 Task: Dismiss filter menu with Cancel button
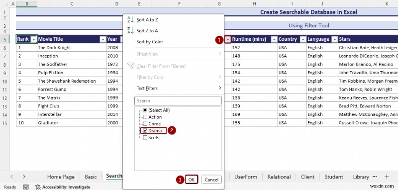pos(211,180)
